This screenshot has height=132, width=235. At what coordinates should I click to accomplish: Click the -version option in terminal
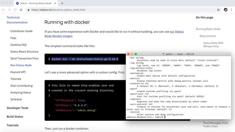[134, 112]
